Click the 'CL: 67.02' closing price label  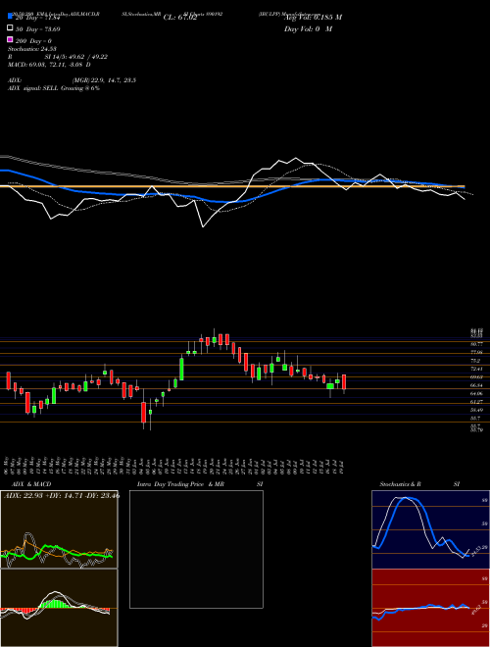tap(180, 18)
